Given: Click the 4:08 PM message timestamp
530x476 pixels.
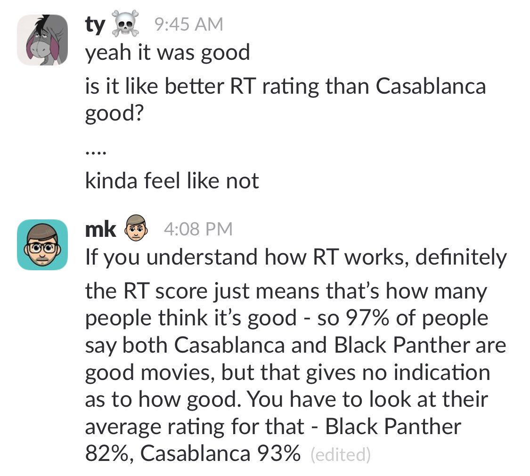Looking at the screenshot, I should (198, 229).
